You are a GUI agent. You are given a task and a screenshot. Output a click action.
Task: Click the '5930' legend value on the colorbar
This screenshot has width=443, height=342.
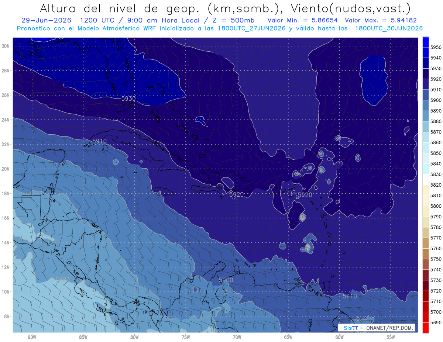point(436,69)
